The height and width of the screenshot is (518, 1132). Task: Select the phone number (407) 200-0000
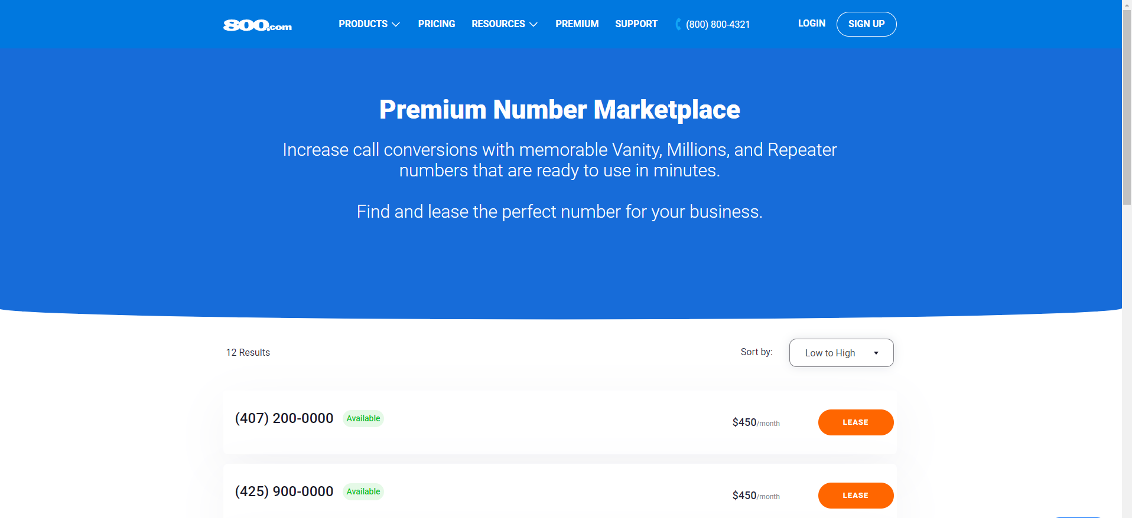coord(284,418)
